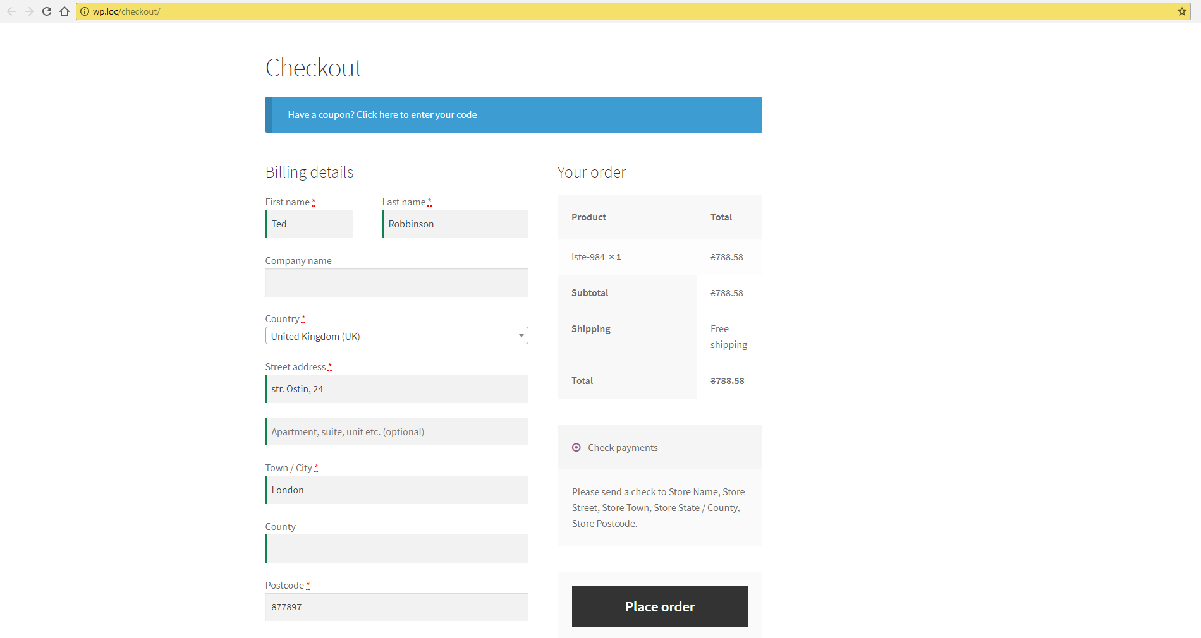The width and height of the screenshot is (1201, 638).
Task: Edit the First name field
Action: pyautogui.click(x=309, y=224)
